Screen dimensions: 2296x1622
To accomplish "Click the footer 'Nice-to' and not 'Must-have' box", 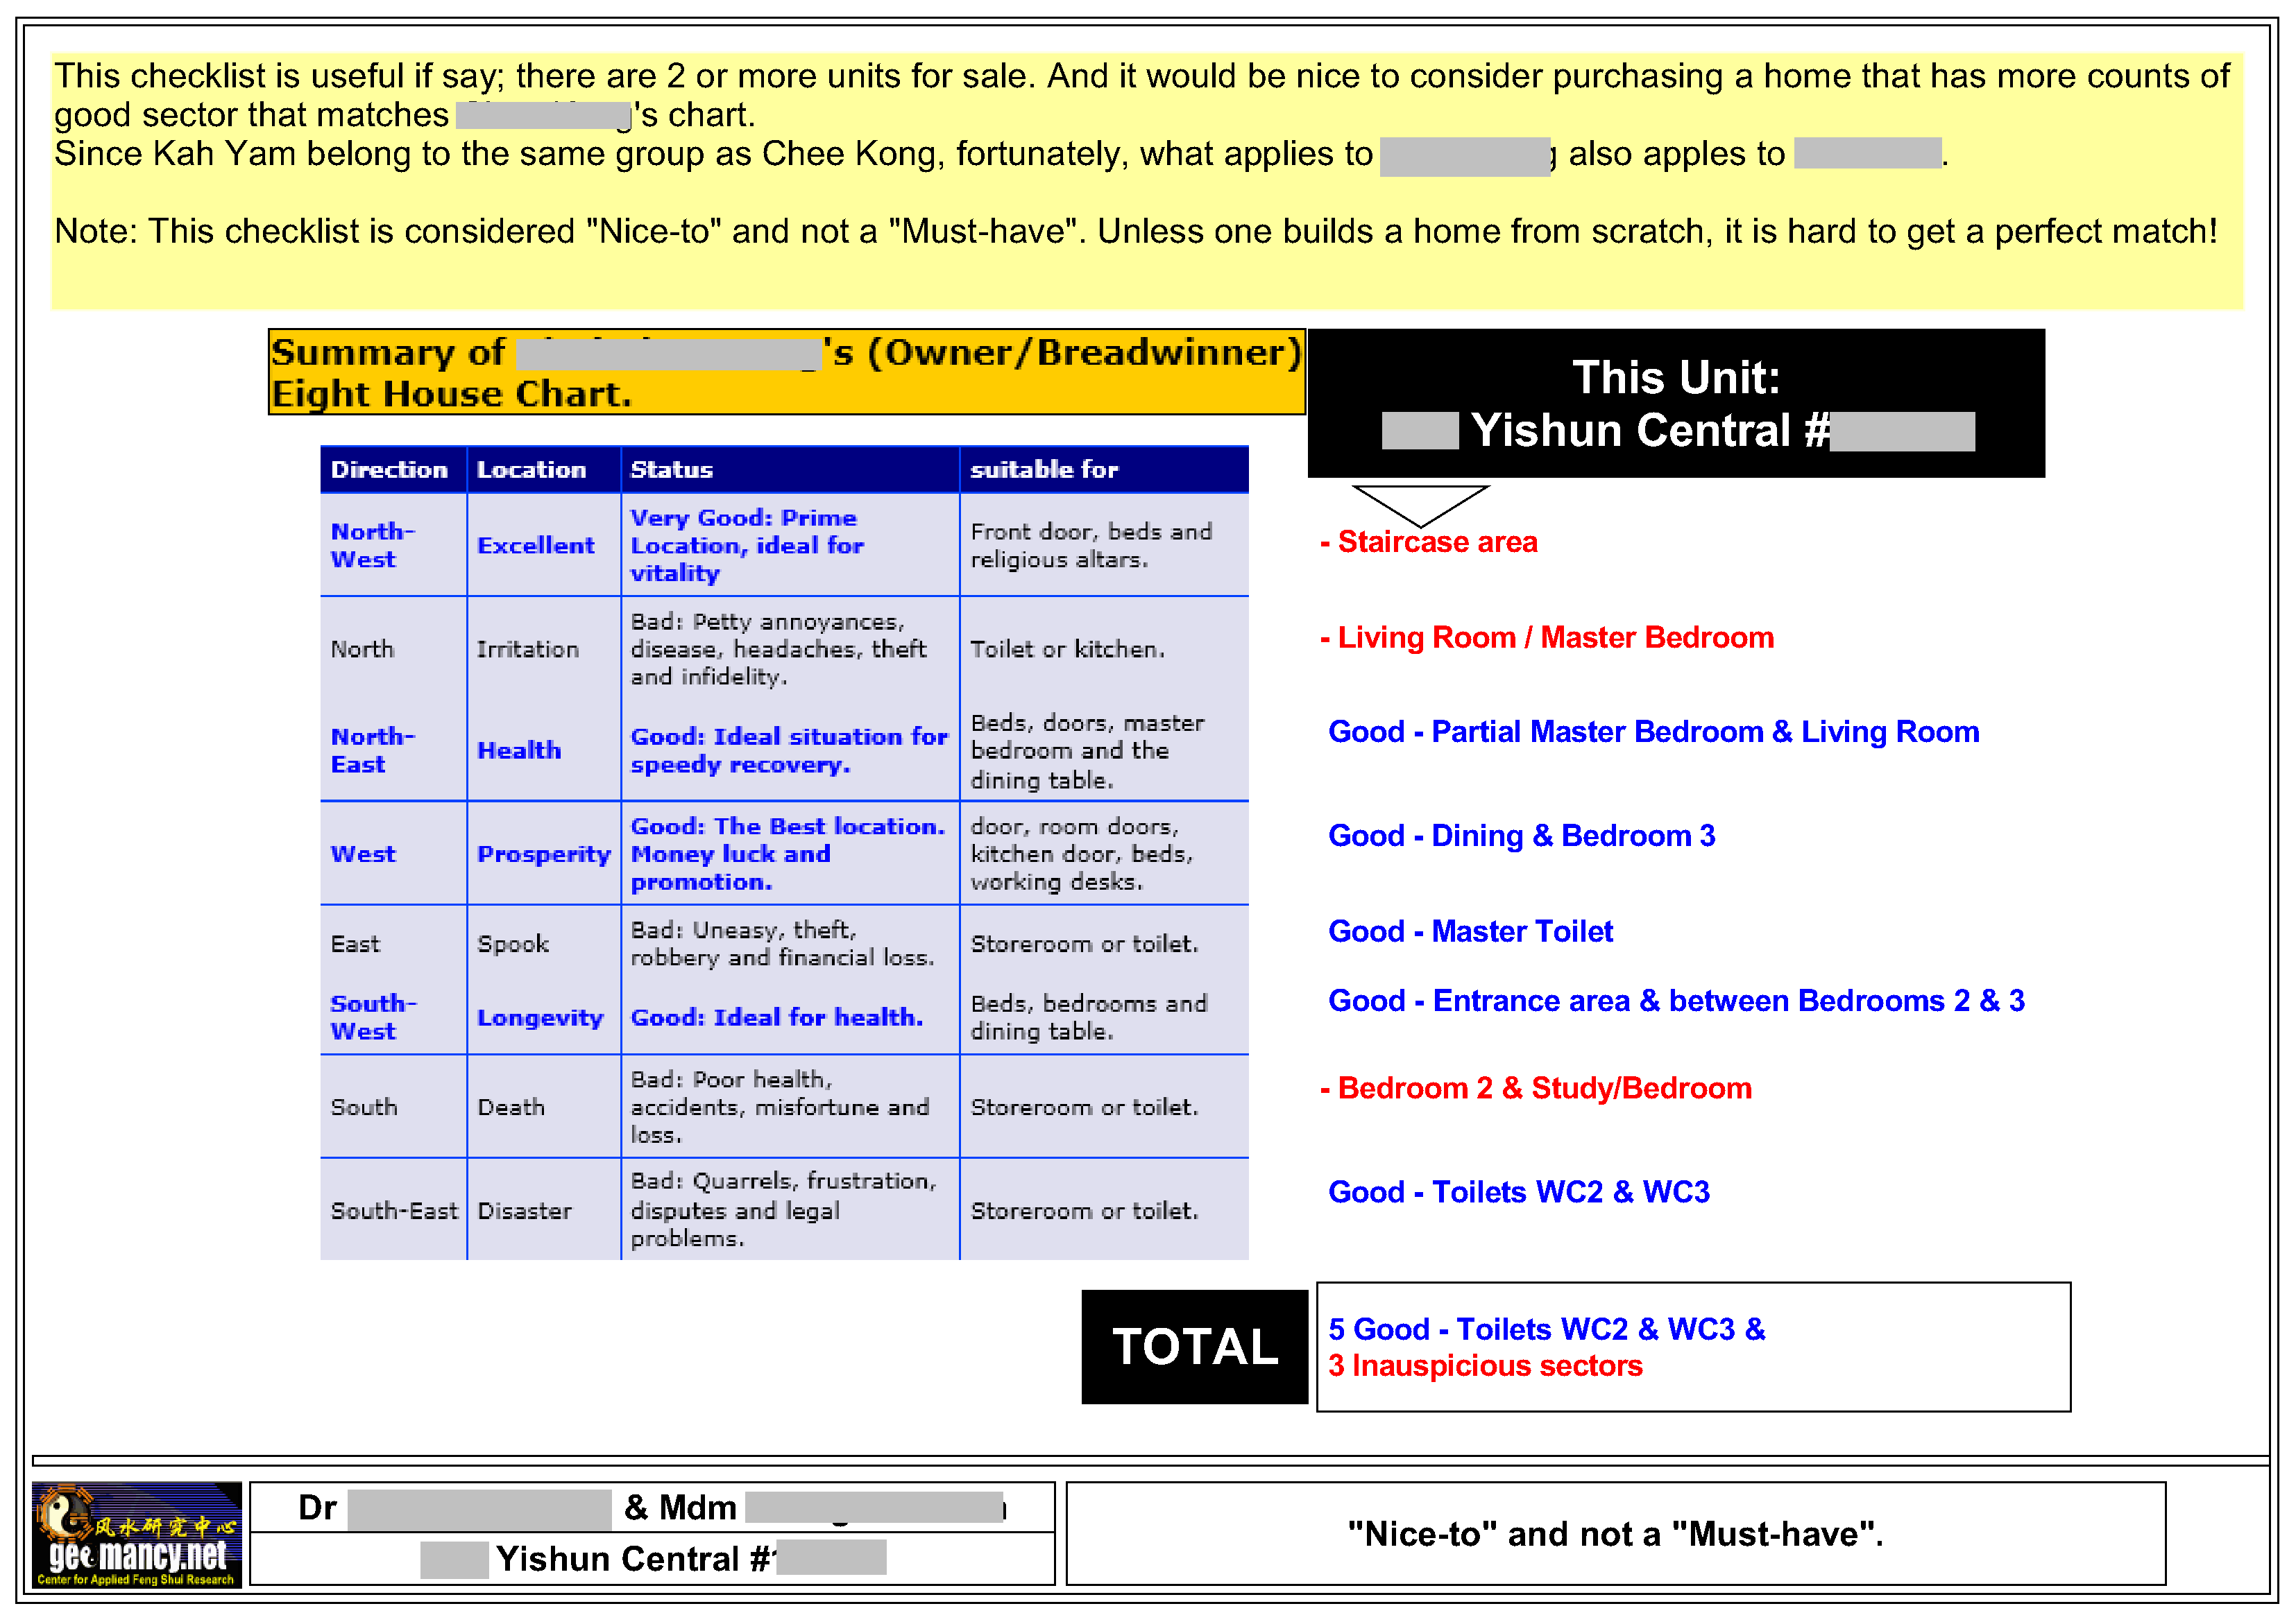I will (1615, 1534).
